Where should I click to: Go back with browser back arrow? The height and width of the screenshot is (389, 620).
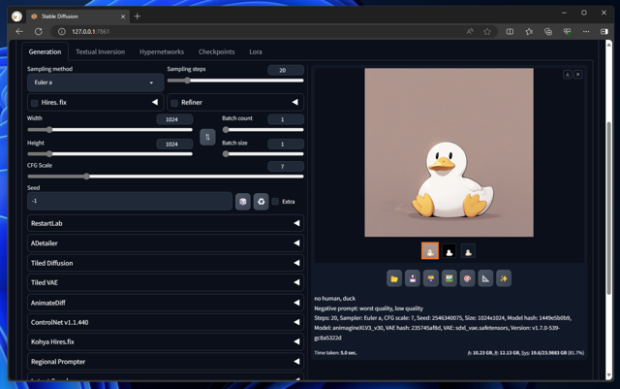click(19, 31)
